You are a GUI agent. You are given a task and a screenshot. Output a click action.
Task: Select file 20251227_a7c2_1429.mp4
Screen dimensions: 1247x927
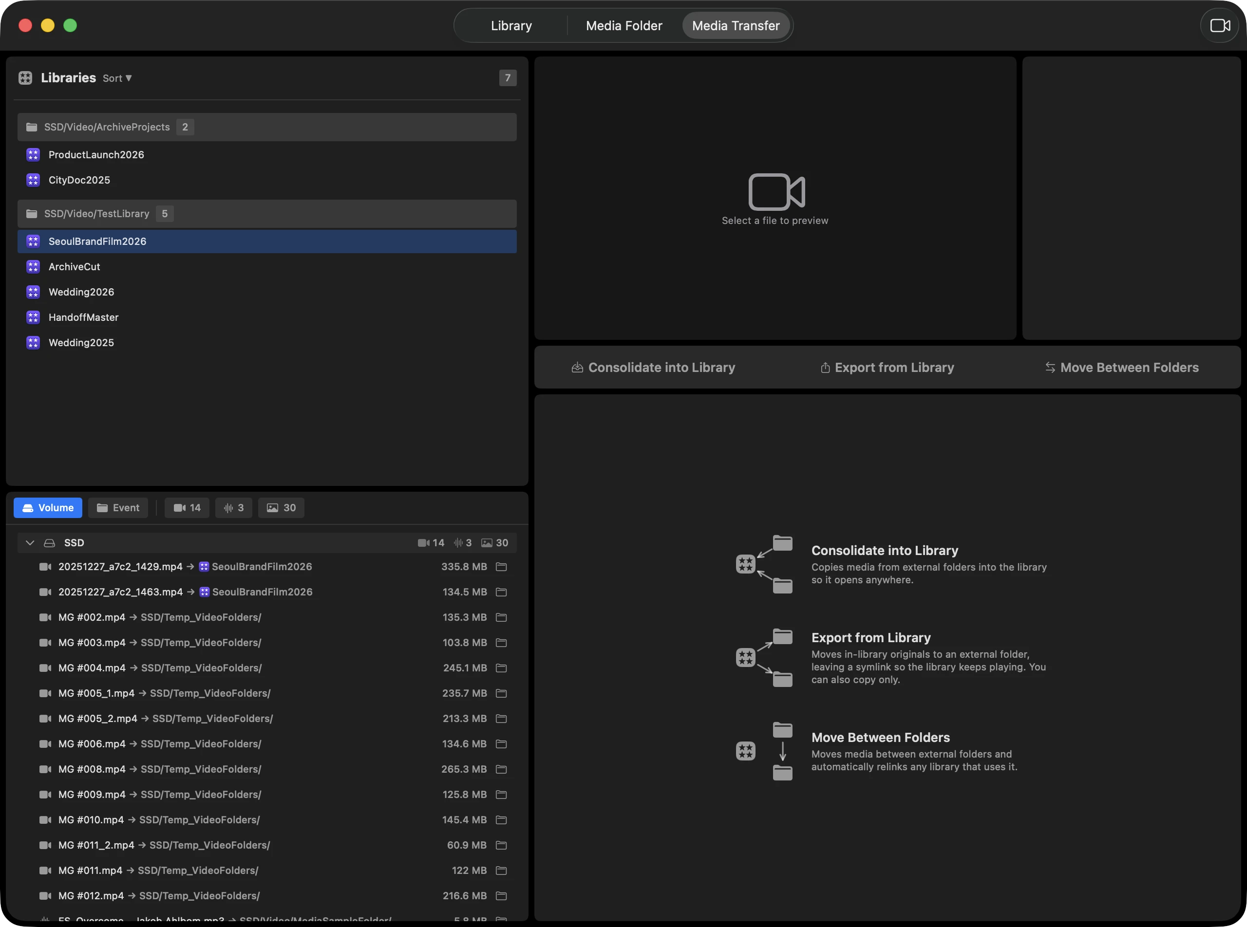click(x=267, y=567)
